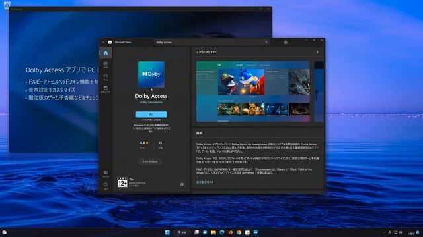423x237 pixels.
Task: Close the Microsoft Store window
Action: 321,40
